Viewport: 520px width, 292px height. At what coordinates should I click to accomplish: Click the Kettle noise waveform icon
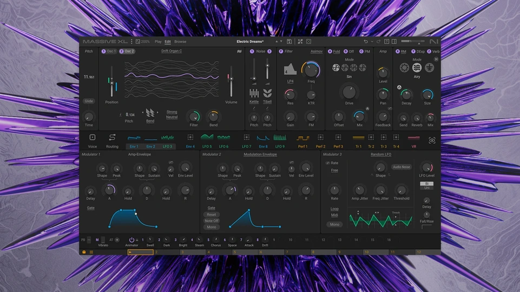point(254,93)
